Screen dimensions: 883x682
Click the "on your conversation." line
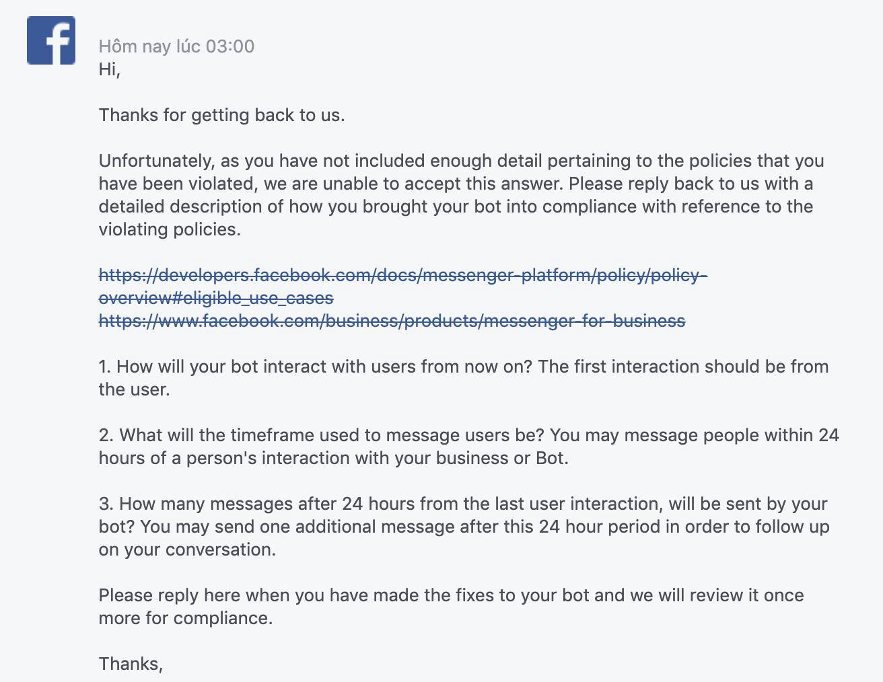(187, 550)
